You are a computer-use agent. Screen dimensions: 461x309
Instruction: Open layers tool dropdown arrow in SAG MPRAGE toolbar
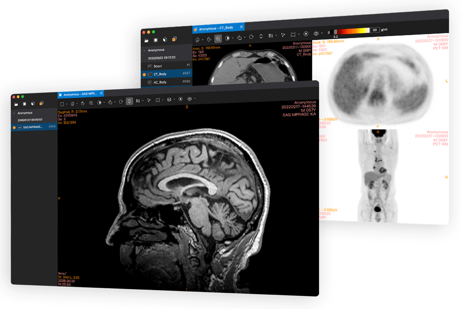click(174, 100)
